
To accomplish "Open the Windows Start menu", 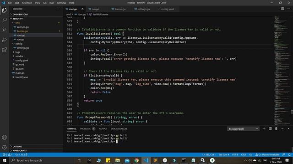I will [5, 160].
